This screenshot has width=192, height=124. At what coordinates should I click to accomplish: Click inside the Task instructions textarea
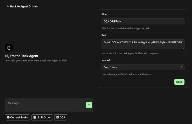click(x=143, y=44)
